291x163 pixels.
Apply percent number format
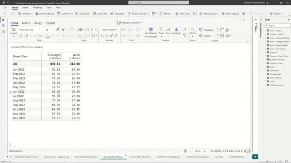coord(102,36)
